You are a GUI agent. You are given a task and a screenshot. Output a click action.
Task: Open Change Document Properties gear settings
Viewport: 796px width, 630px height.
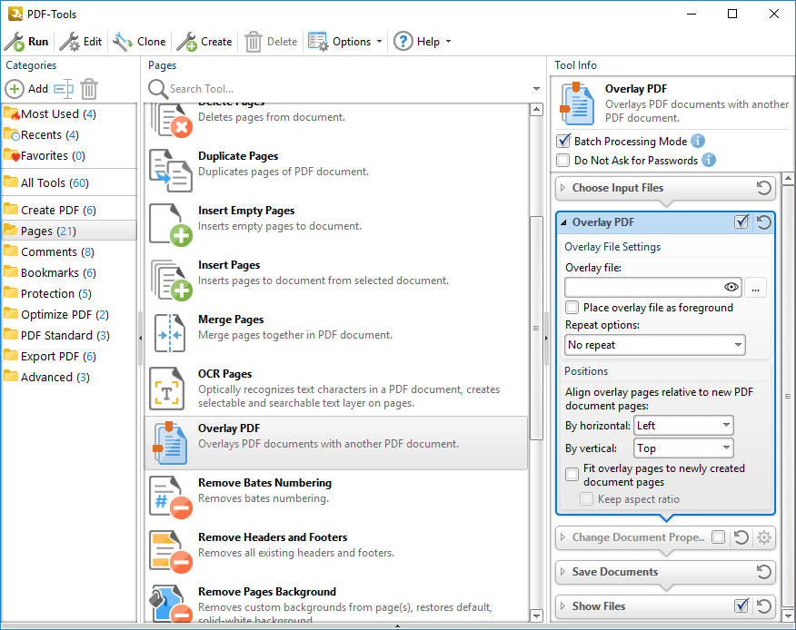pos(764,537)
